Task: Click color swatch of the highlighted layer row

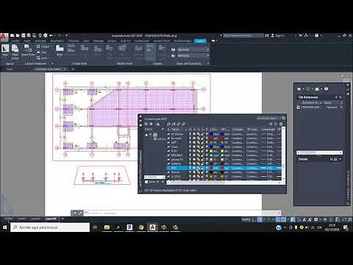Action: pos(211,168)
